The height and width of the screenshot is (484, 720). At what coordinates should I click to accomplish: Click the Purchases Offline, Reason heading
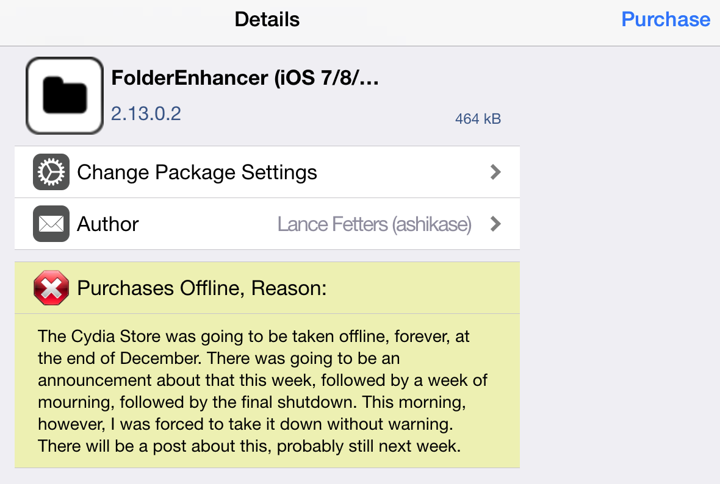[201, 288]
